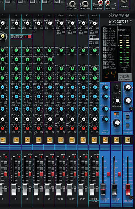The height and width of the screenshot is (209, 135).
Task: Click the PROGRAM selector knob
Action: point(117,87)
